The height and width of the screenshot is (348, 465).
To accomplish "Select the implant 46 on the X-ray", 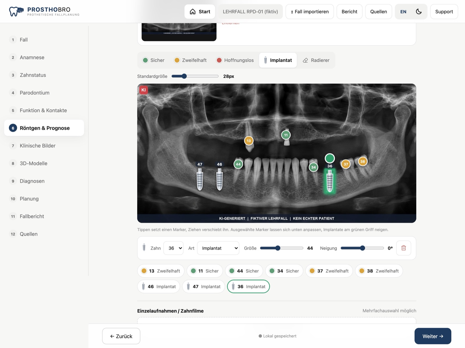I will click(x=220, y=179).
